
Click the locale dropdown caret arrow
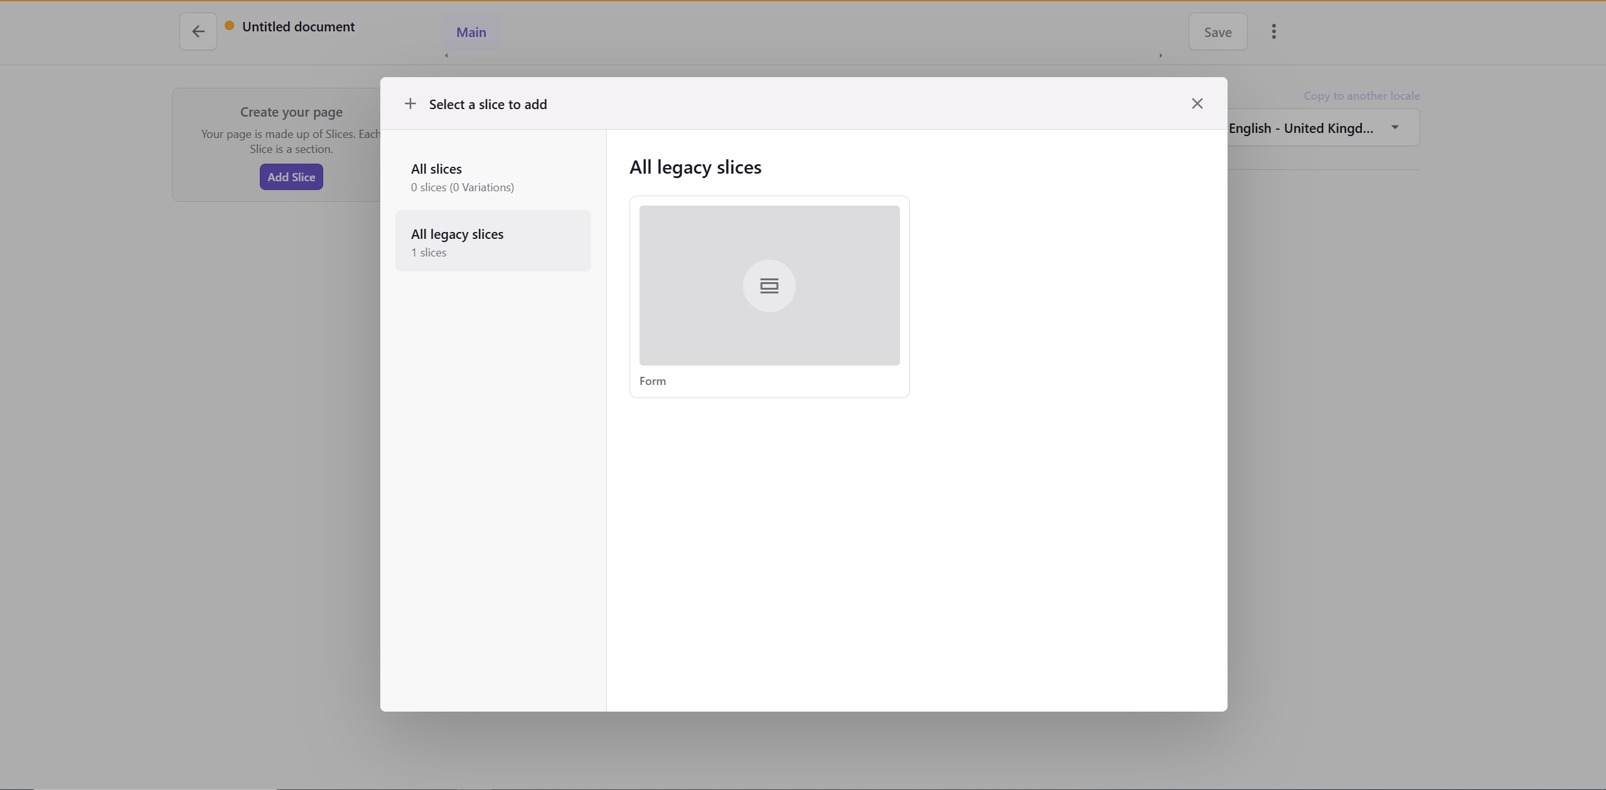coord(1395,127)
